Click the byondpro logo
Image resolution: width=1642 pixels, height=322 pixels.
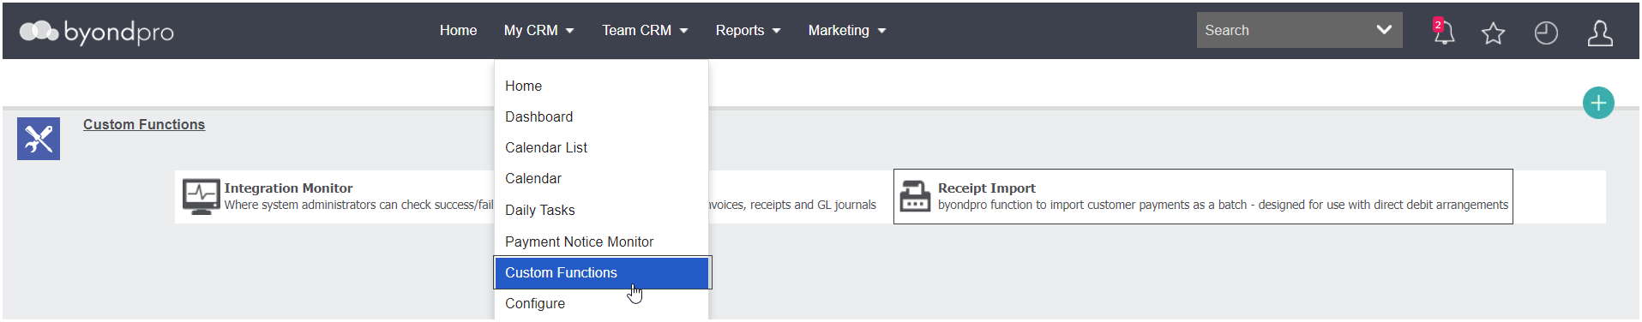97,32
